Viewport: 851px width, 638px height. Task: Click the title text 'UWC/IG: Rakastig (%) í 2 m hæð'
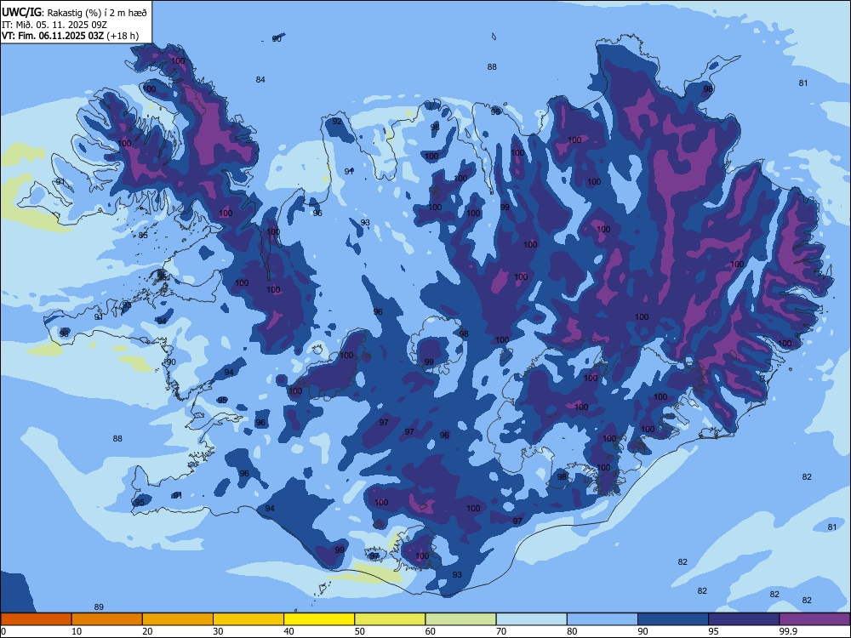[x=74, y=13]
